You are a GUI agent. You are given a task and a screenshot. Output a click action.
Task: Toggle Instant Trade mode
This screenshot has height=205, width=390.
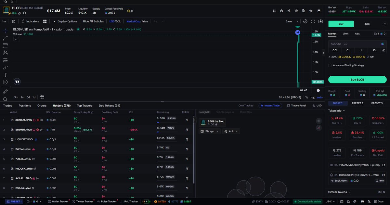pyautogui.click(x=270, y=106)
